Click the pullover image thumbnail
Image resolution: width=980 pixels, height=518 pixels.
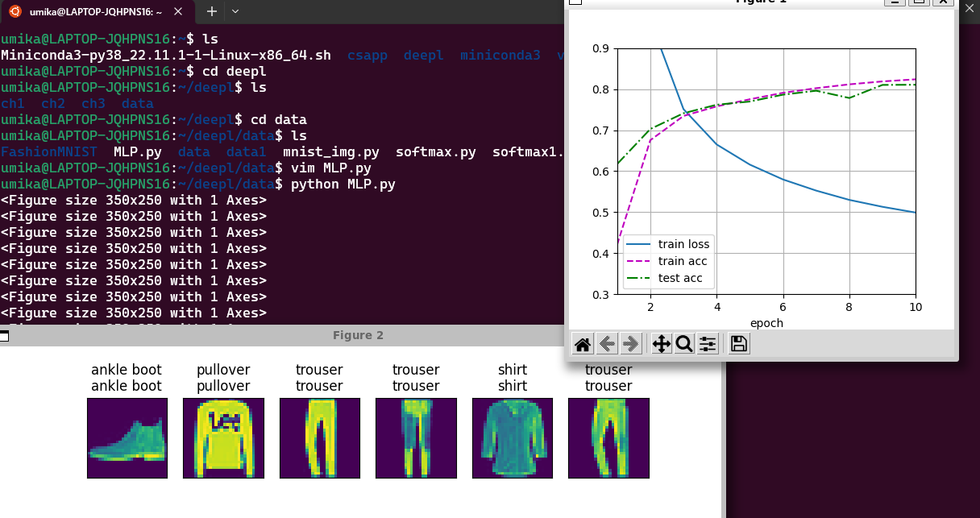tap(223, 438)
